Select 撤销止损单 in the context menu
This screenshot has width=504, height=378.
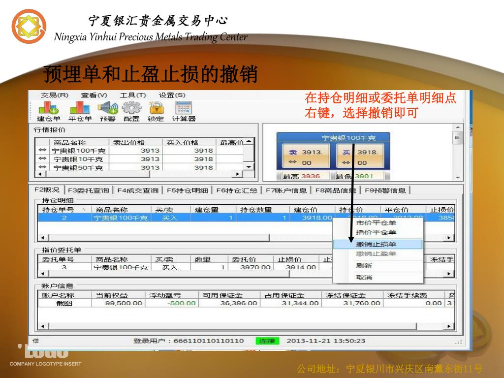click(x=378, y=244)
